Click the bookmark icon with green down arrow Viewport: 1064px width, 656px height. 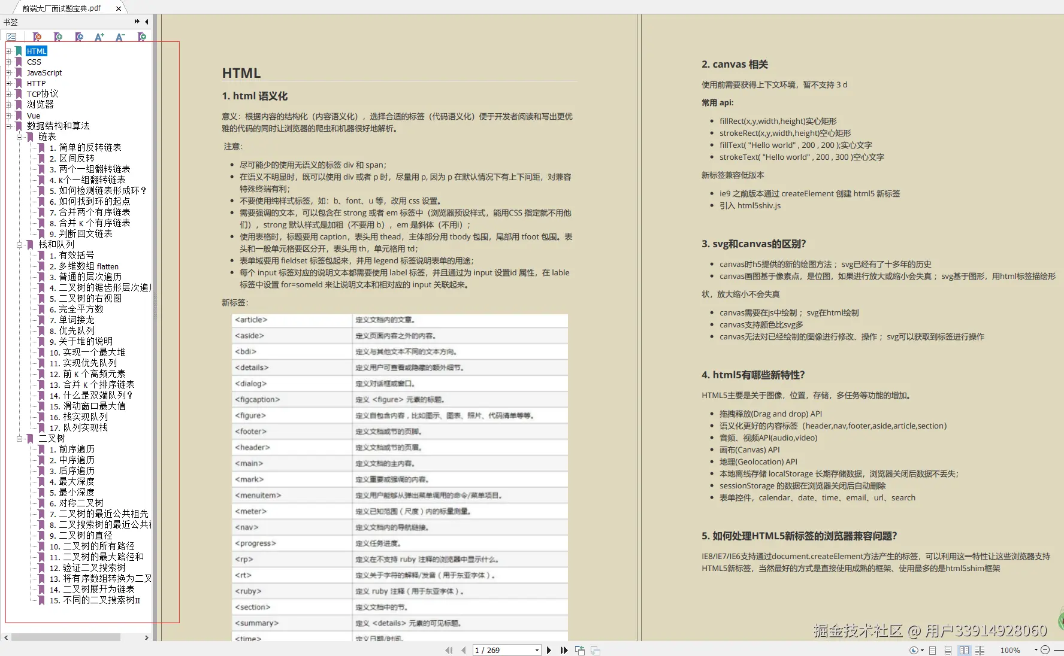(142, 37)
